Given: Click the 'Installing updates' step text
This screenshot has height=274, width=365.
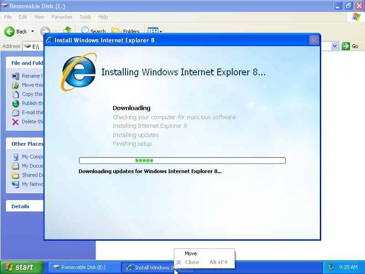Looking at the screenshot, I should tap(136, 135).
